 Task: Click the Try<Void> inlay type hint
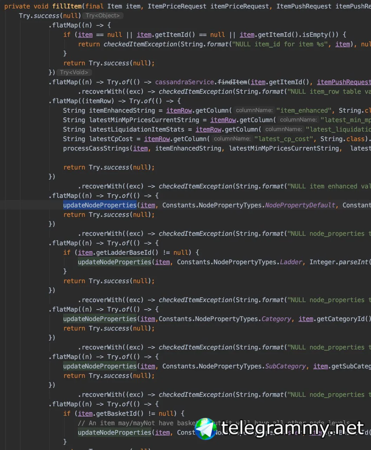click(x=74, y=72)
